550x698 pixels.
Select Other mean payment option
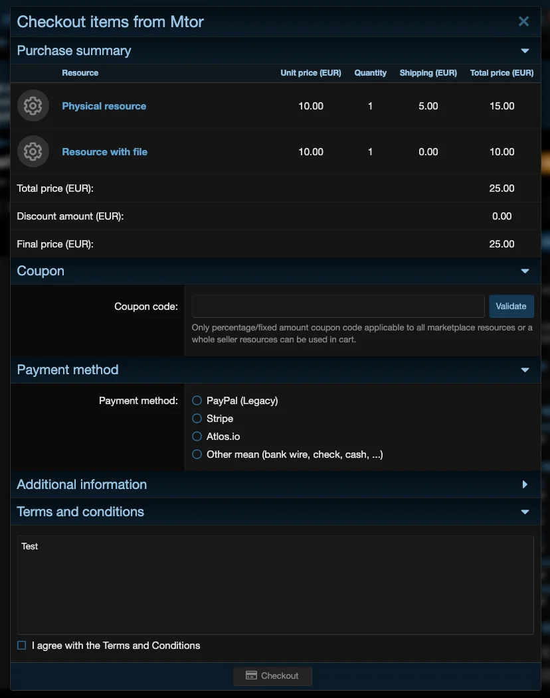(x=197, y=454)
